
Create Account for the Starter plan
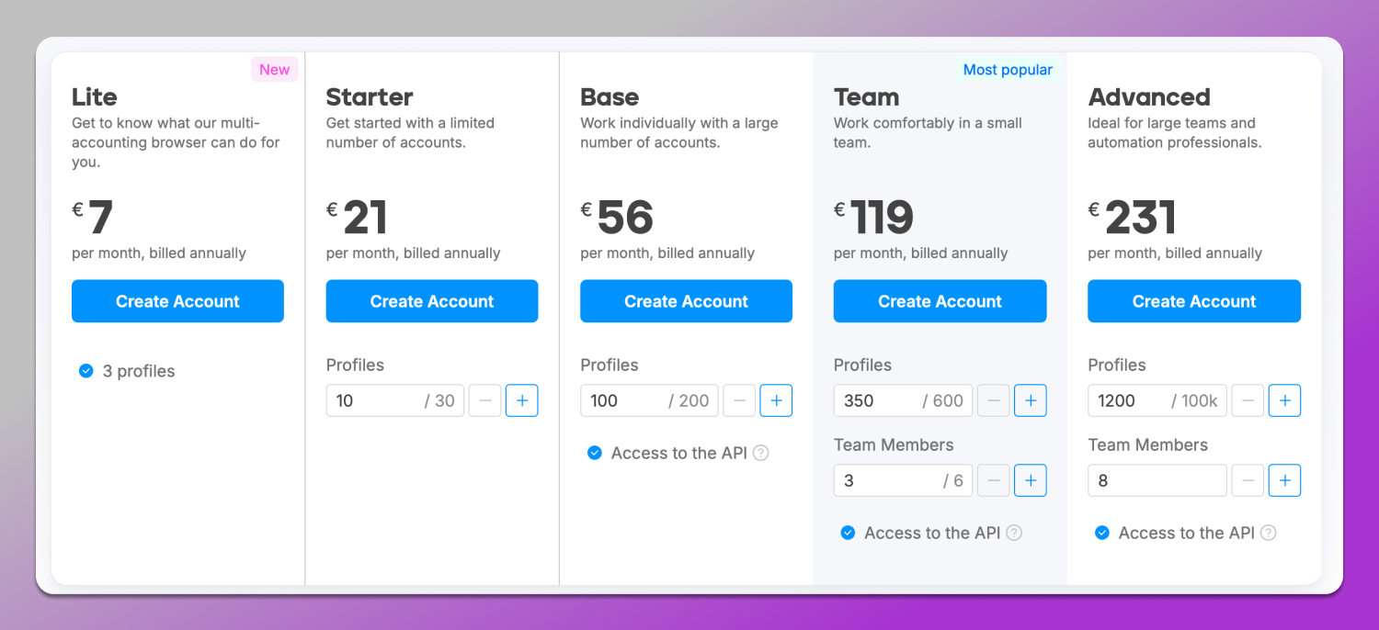[x=431, y=301]
